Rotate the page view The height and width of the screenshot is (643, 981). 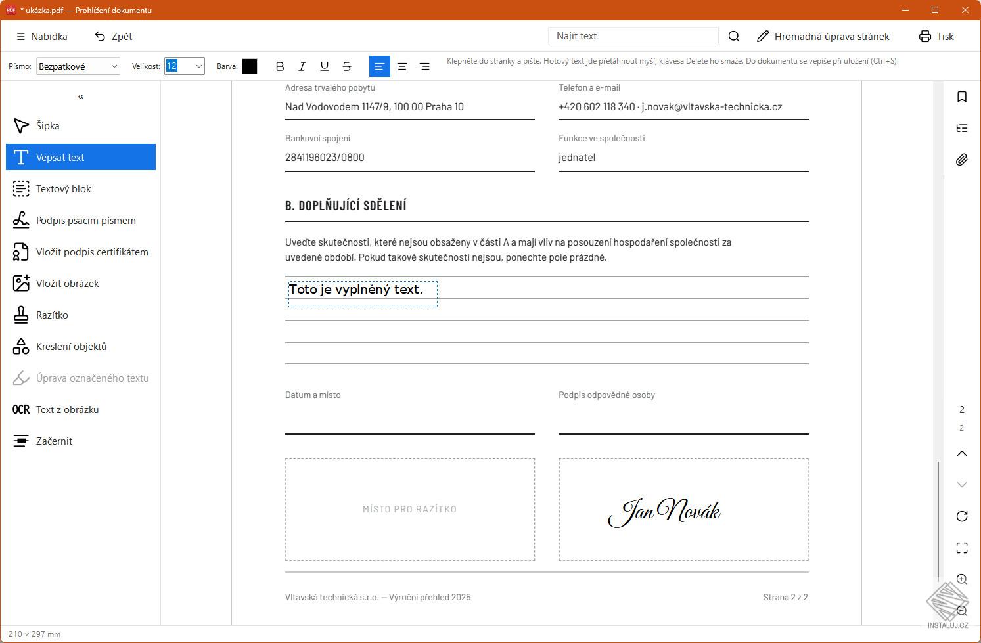962,516
